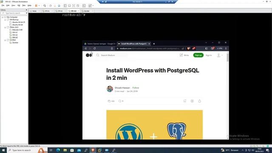Select Zerotier in the library tree
The height and width of the screenshot is (153, 272).
(x=15, y=42)
